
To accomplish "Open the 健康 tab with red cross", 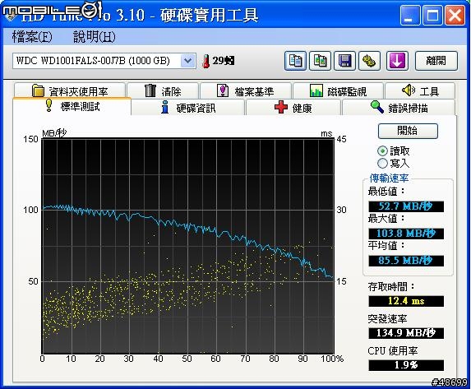I will (x=293, y=108).
